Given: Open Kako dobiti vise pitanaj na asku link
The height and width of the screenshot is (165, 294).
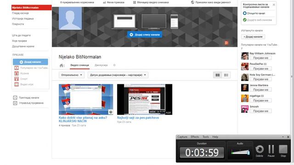Looking at the screenshot, I should (83, 119).
